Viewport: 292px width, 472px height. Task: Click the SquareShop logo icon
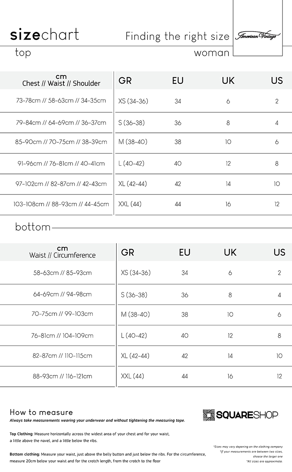(x=209, y=415)
